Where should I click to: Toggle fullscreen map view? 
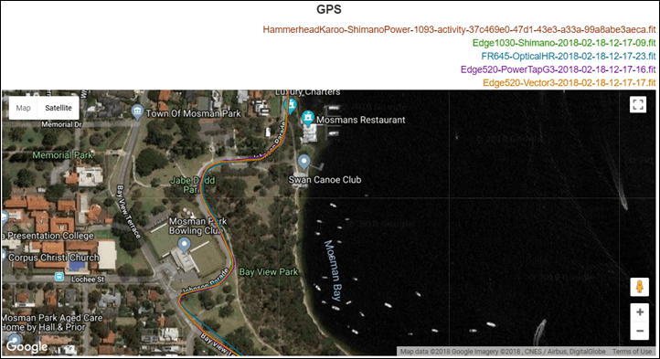point(638,104)
